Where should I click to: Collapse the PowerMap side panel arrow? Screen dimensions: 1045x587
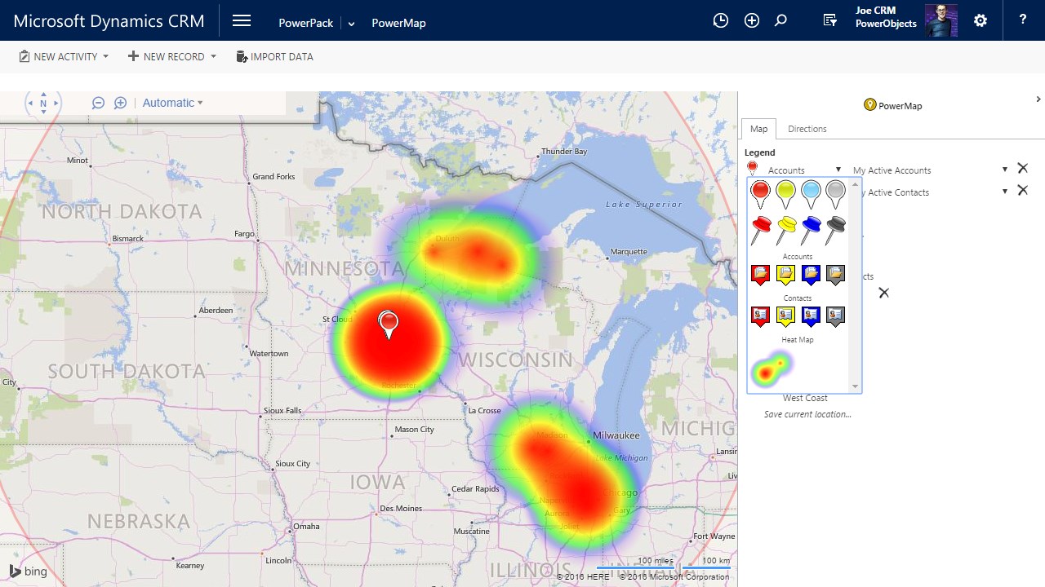(1038, 99)
